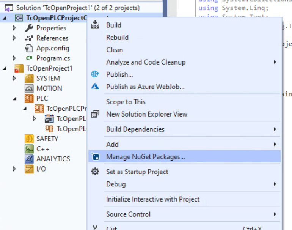Image resolution: width=292 pixels, height=230 pixels.
Task: Click the Properties wrench icon
Action: [29, 28]
